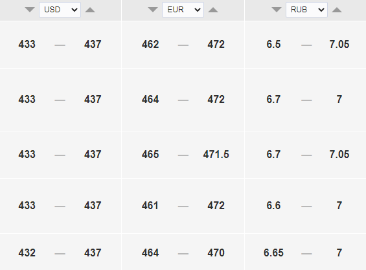Sort EUR column descending with down arrow
This screenshot has height=270, width=366.
(153, 10)
